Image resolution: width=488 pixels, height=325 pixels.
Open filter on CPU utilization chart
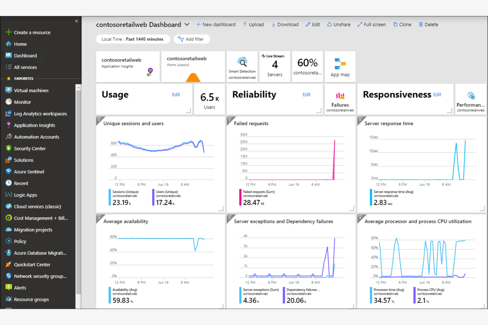(x=360, y=217)
